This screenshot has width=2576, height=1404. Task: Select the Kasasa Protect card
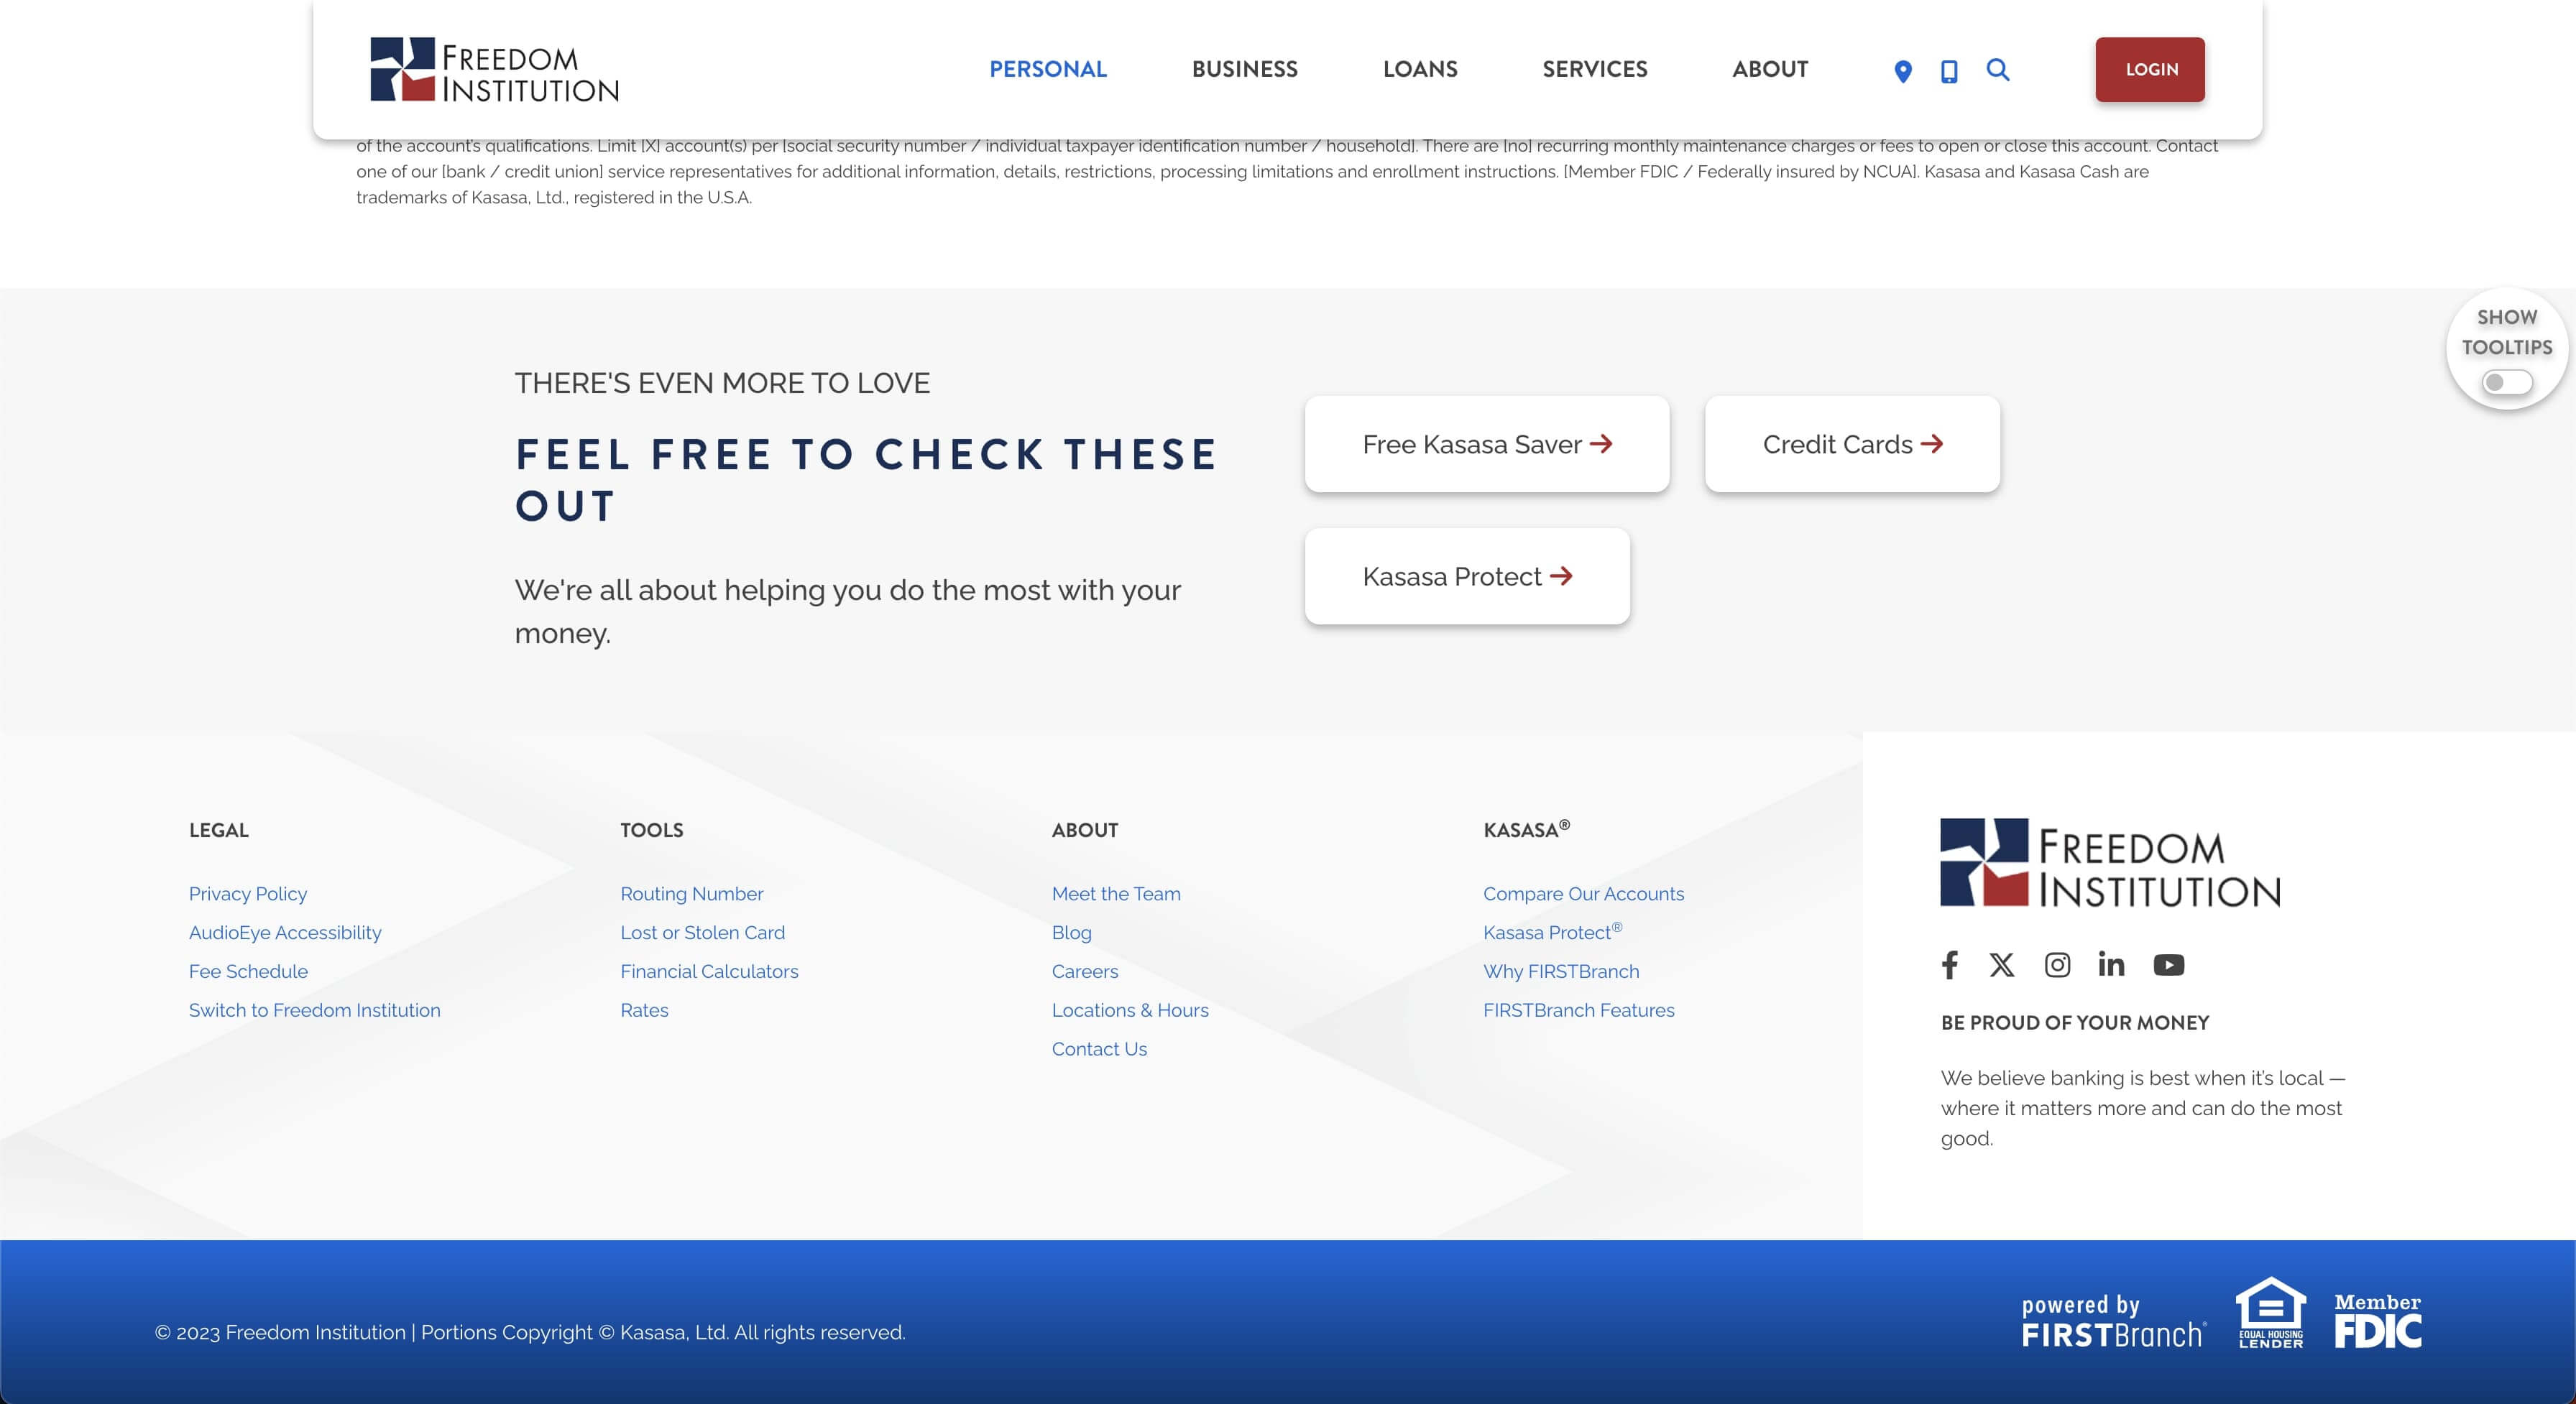pyautogui.click(x=1466, y=576)
